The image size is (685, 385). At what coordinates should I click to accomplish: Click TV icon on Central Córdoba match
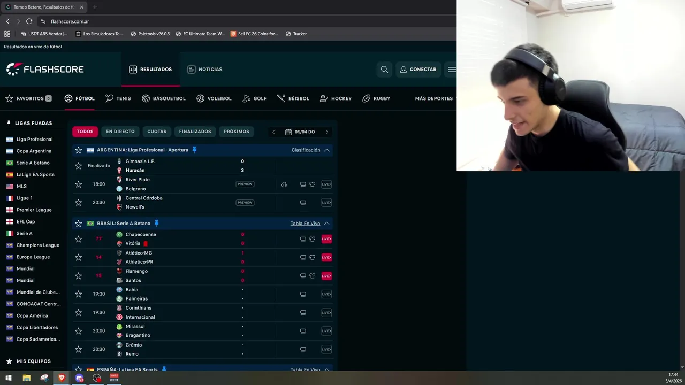(x=303, y=203)
